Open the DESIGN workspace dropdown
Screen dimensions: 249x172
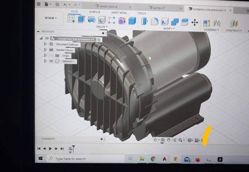coord(51,18)
